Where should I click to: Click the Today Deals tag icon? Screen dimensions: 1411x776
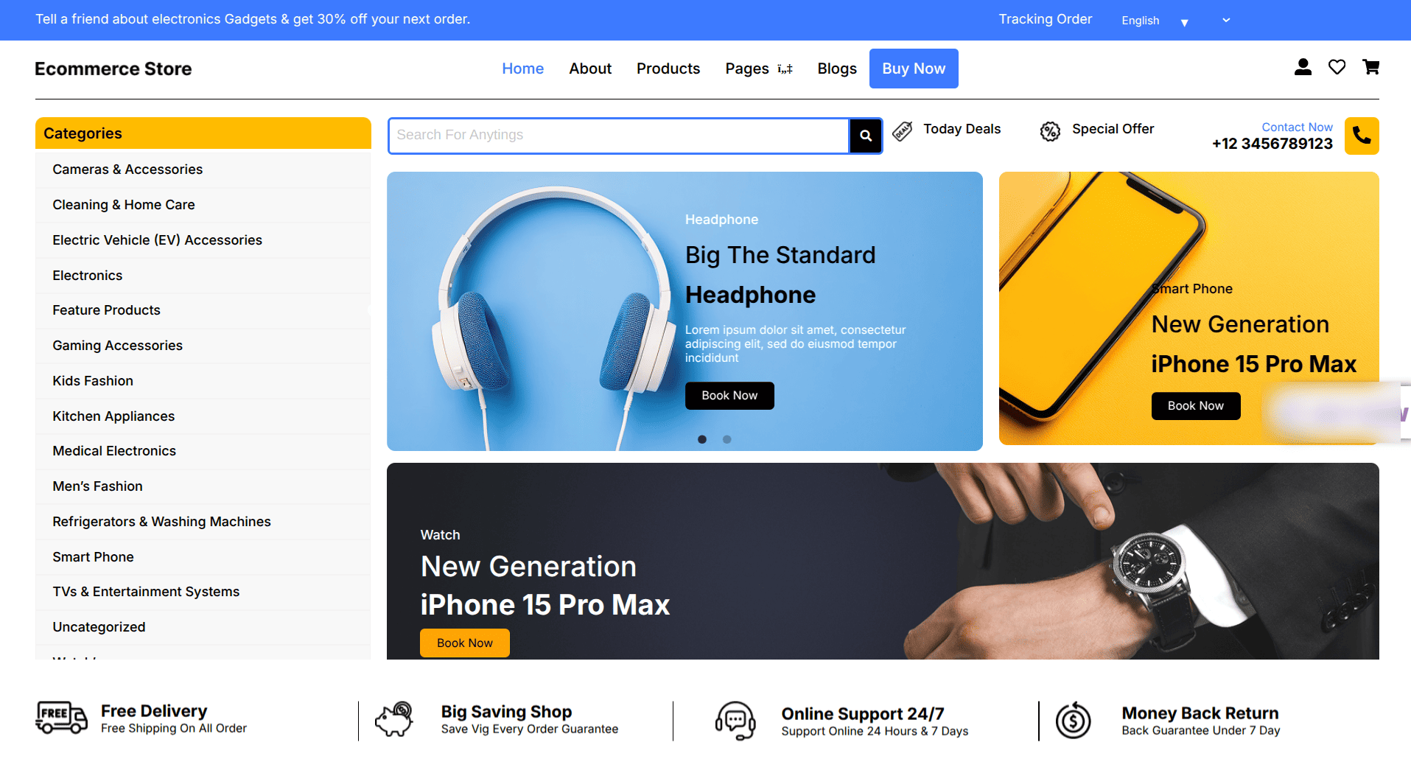point(903,131)
